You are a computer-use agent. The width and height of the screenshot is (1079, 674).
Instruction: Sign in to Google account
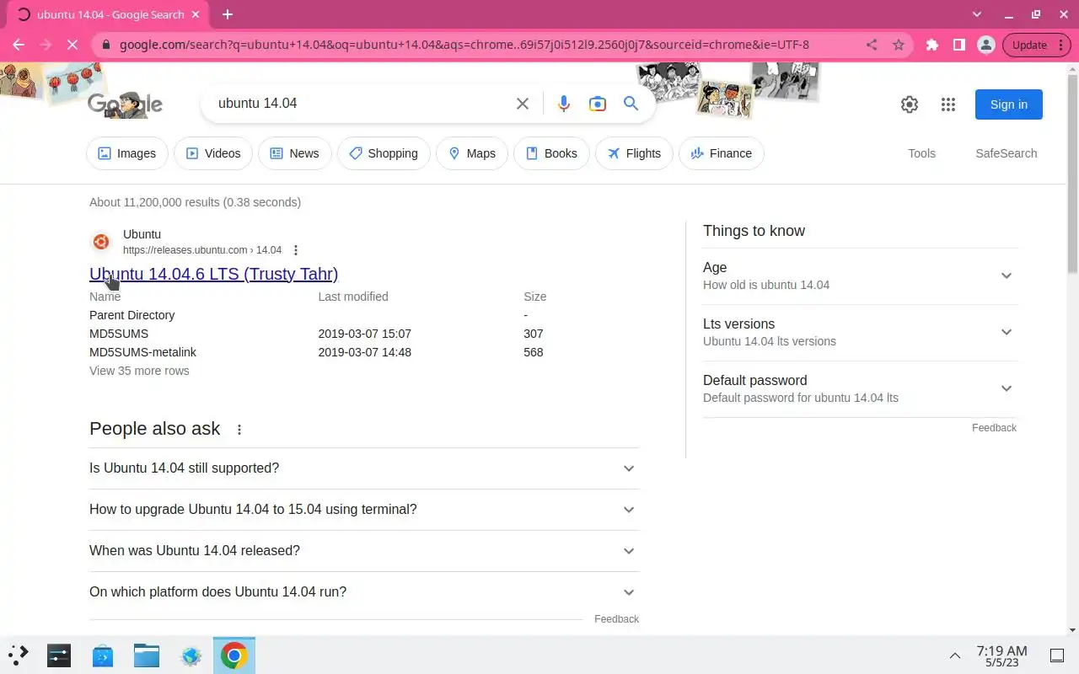coord(1009,104)
